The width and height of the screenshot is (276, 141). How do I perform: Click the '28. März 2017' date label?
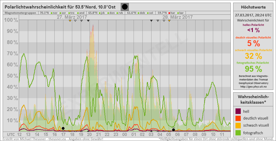pyautogui.click(x=178, y=17)
